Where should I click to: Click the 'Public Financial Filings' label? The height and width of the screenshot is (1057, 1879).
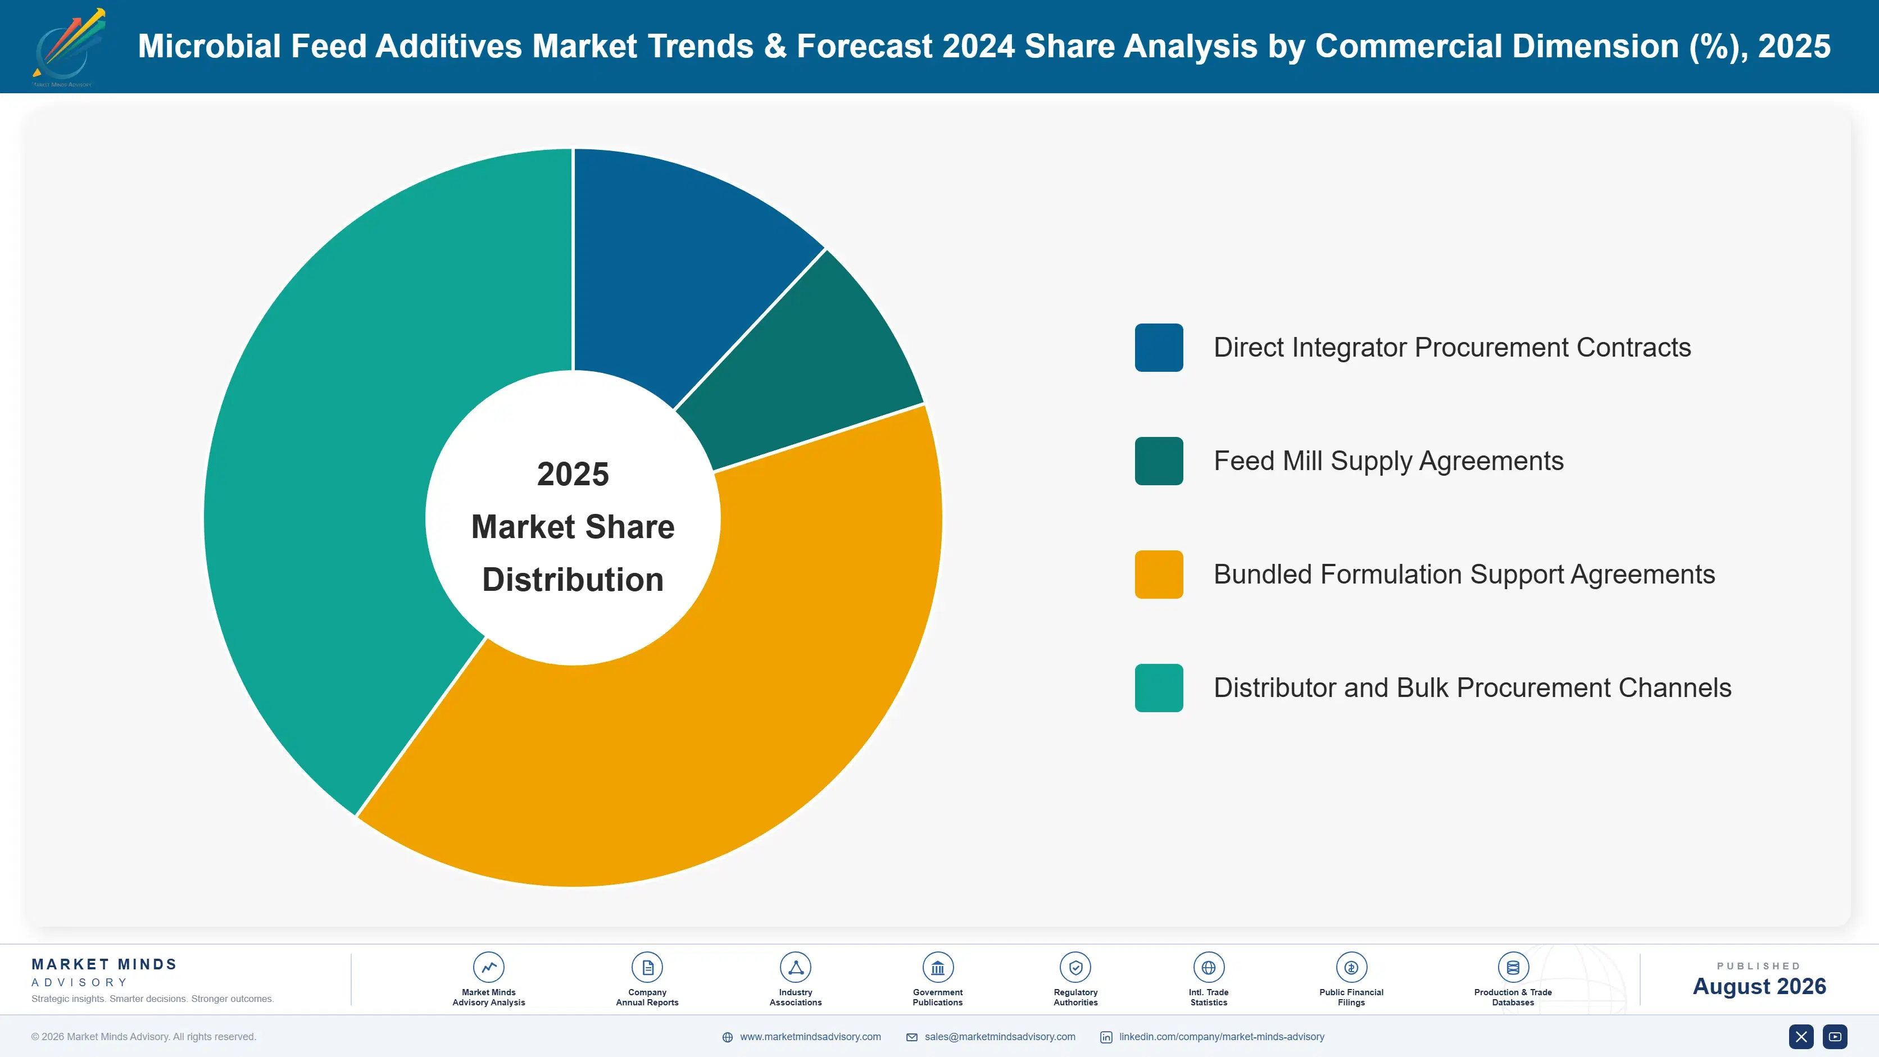click(1351, 997)
